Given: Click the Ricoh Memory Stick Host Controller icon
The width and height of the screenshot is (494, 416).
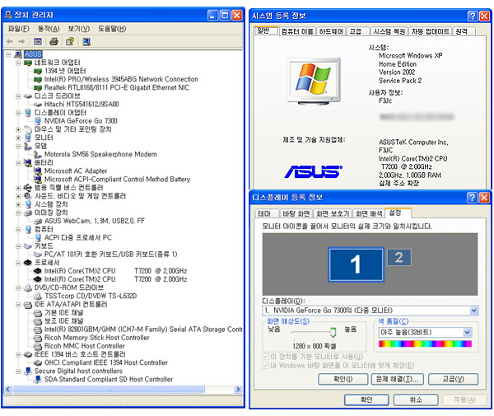Looking at the screenshot, I should [x=38, y=338].
